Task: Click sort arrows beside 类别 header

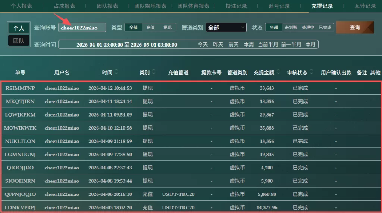Action: click(154, 72)
